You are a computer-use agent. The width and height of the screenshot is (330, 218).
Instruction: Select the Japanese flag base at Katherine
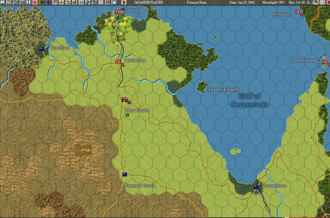[x=118, y=62]
